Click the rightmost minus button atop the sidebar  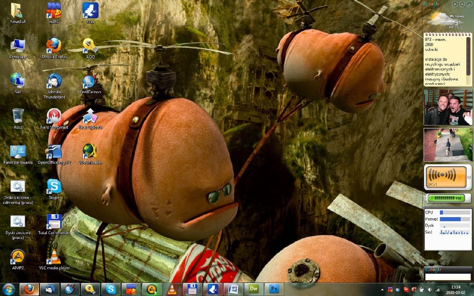pyautogui.click(x=469, y=4)
